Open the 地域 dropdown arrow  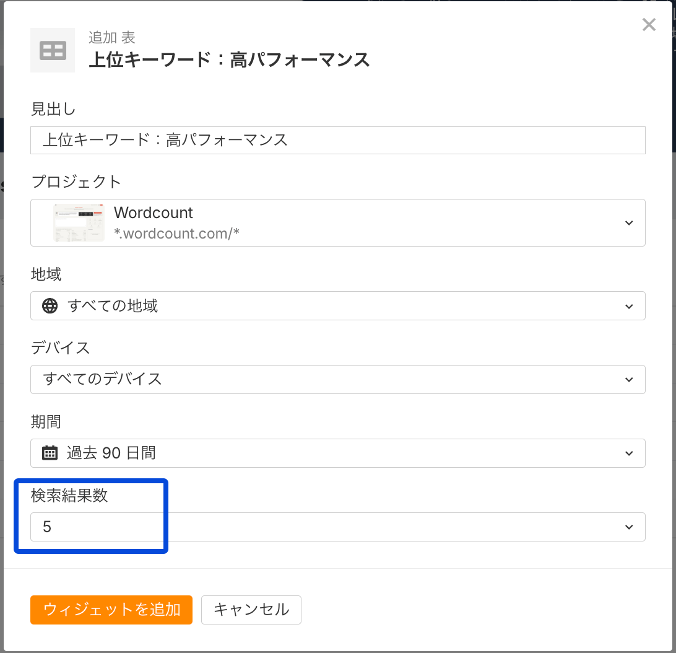[x=629, y=306]
